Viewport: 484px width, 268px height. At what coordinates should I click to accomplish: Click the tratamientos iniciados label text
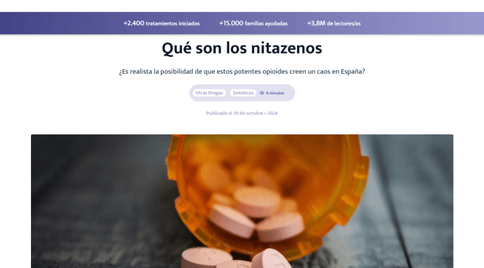(173, 23)
